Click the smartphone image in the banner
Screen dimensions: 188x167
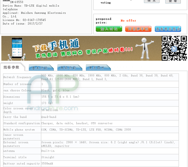click(x=17, y=48)
